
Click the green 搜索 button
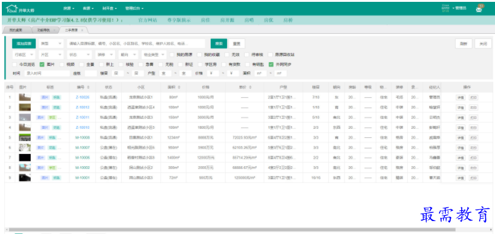[219, 44]
